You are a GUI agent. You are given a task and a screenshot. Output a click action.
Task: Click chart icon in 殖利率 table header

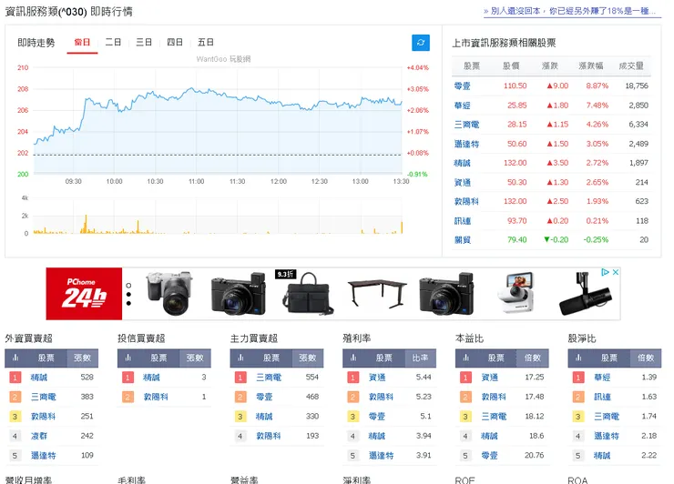point(353,358)
